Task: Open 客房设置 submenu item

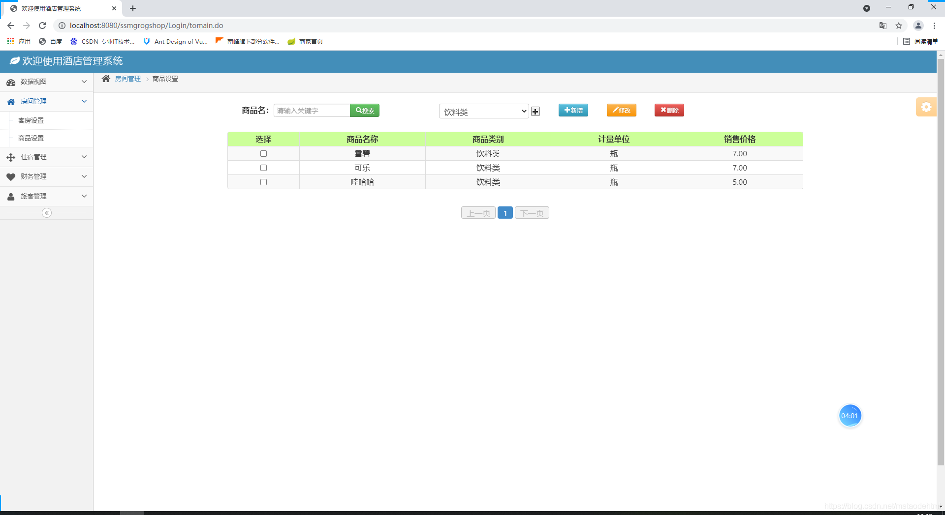Action: 31,120
